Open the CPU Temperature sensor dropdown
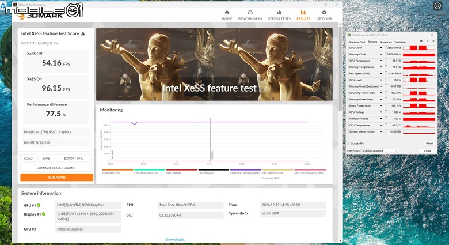449x245 pixels. [x=381, y=125]
